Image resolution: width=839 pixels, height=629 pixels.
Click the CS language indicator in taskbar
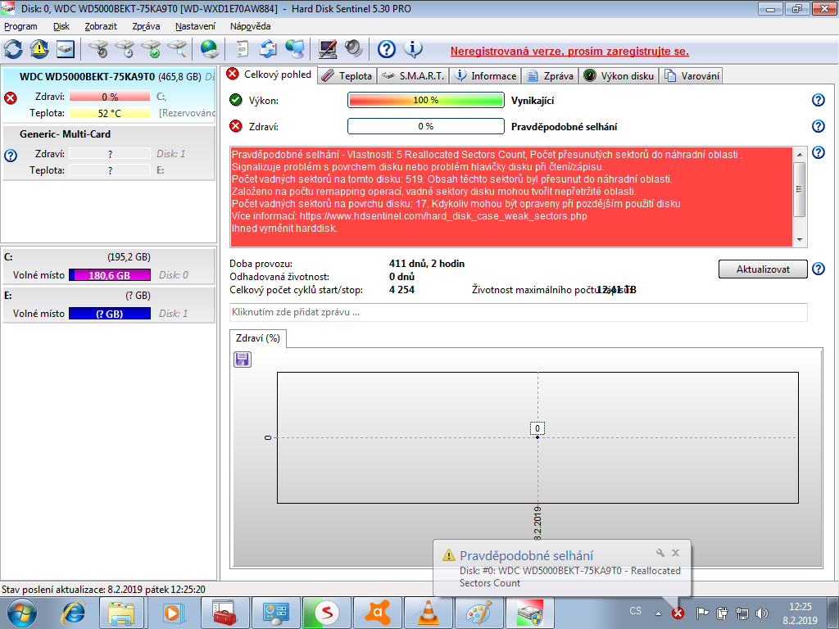635,610
